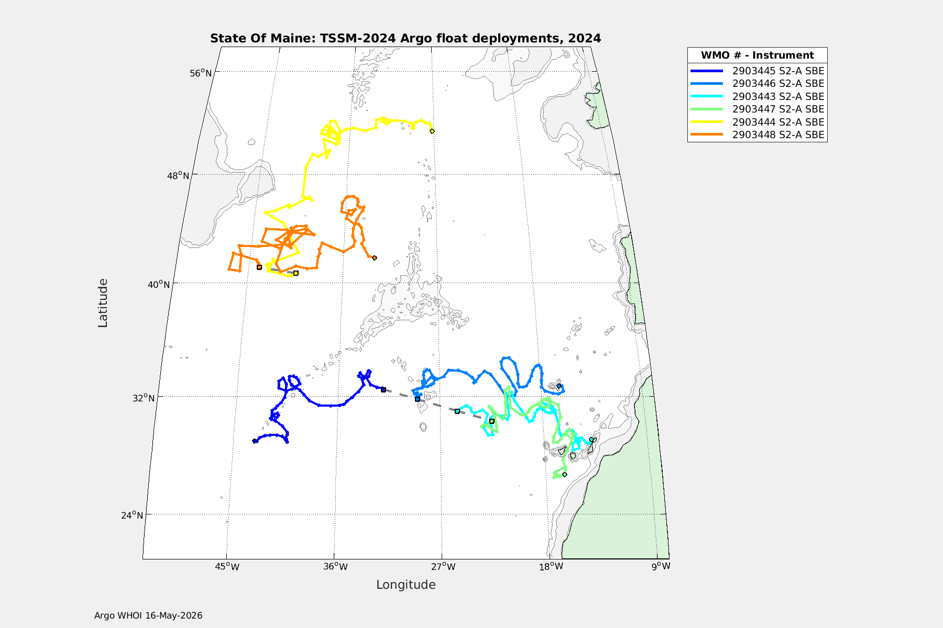Click the Longitude axis label
Image resolution: width=943 pixels, height=628 pixels.
click(406, 585)
